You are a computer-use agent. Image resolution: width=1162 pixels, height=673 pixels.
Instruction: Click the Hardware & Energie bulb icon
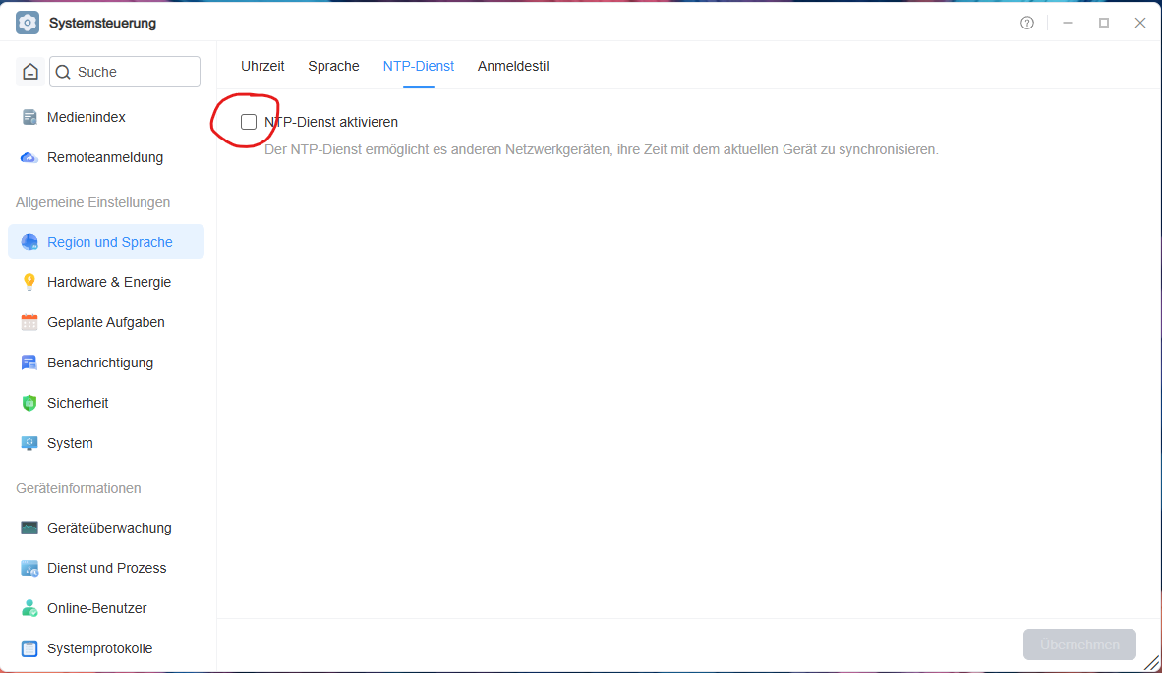pos(29,282)
